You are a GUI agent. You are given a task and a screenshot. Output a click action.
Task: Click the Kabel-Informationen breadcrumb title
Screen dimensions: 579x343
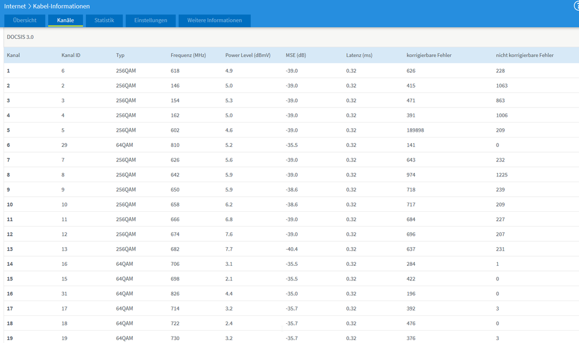pyautogui.click(x=61, y=6)
